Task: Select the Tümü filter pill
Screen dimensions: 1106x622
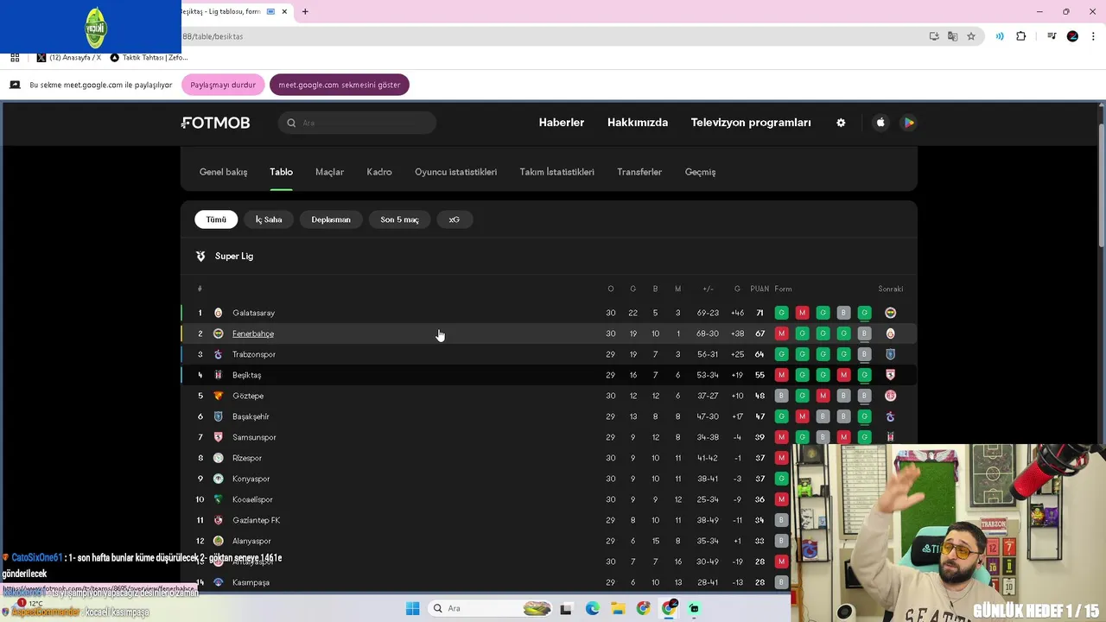Action: 216,219
